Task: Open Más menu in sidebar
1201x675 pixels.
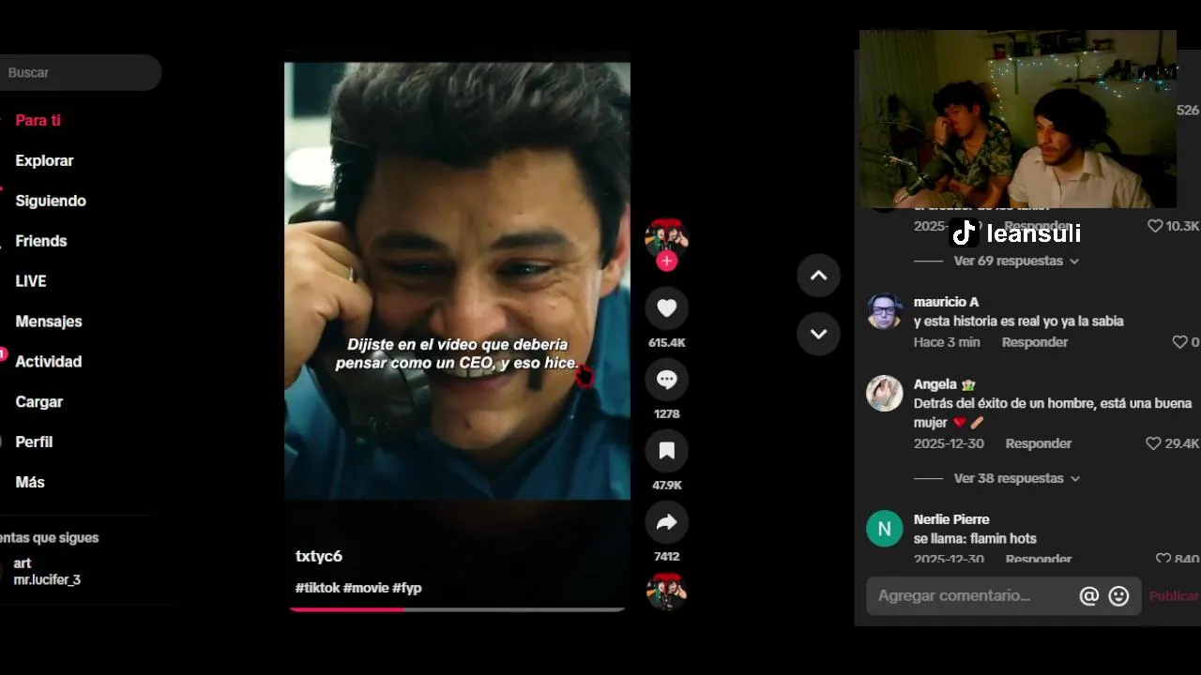Action: 30,483
